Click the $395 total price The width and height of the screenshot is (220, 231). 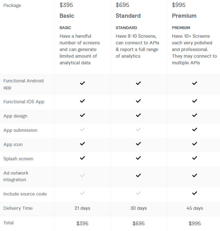pyautogui.click(x=82, y=223)
